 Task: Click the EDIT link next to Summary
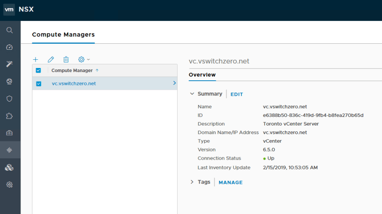[x=237, y=94]
